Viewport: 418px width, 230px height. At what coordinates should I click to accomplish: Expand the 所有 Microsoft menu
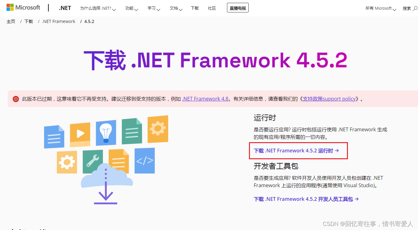(381, 8)
